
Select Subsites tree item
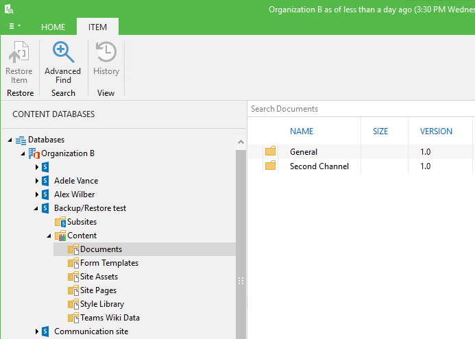(x=82, y=222)
